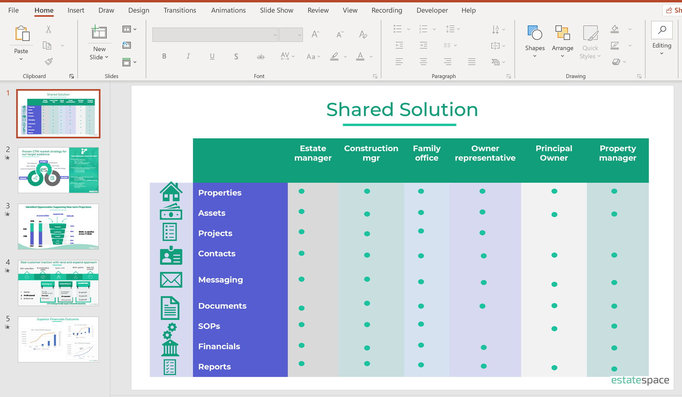
Task: Click the New Slide icon
Action: [x=99, y=32]
